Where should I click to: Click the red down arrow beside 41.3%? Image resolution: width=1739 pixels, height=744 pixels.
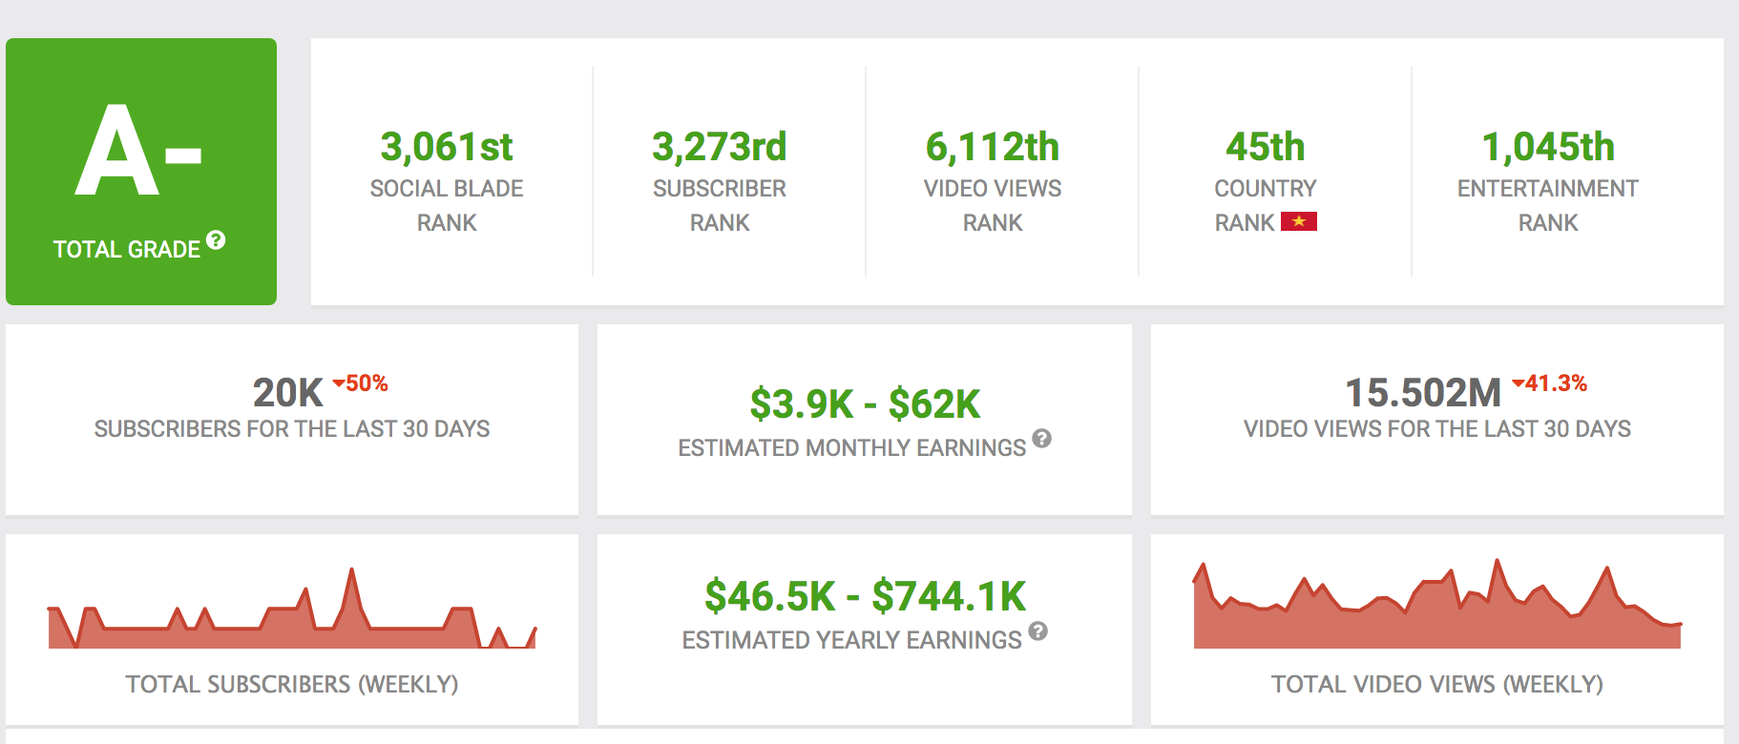1519,383
